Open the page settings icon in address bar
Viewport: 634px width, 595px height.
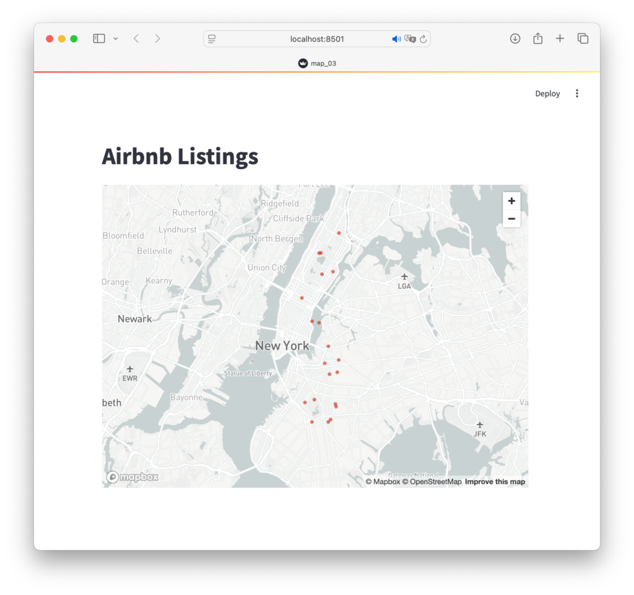212,39
